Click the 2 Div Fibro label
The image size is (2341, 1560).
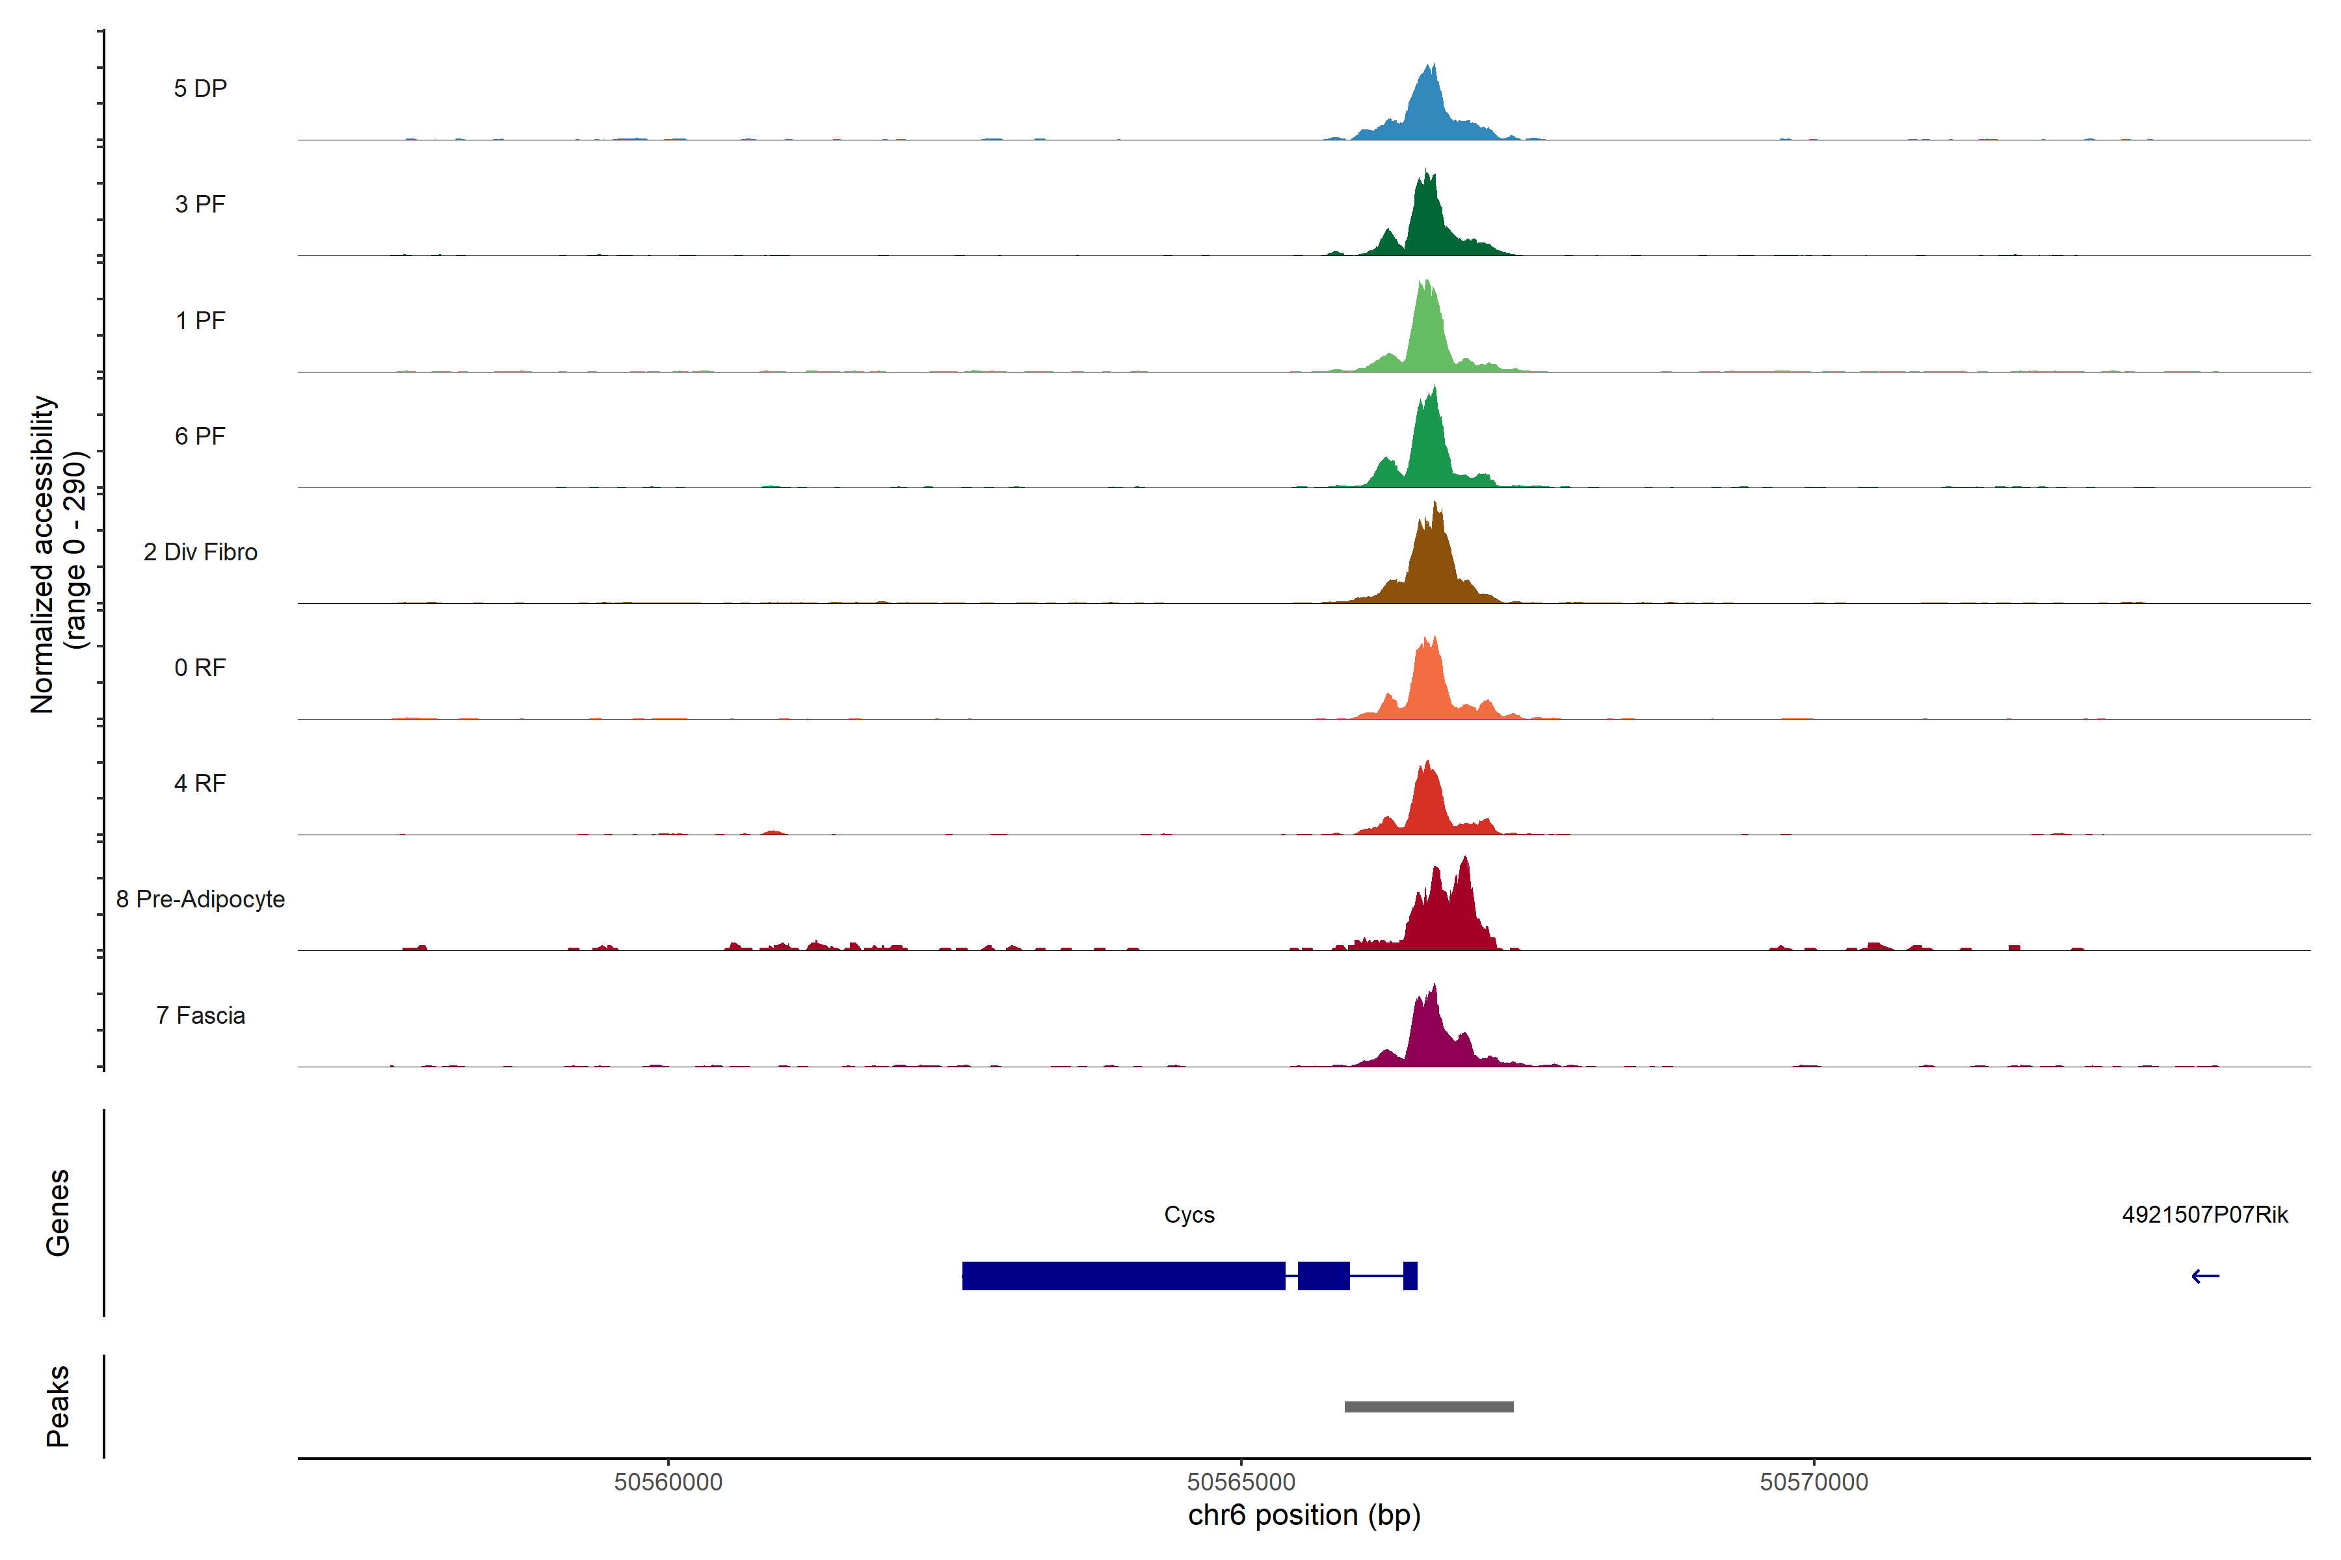click(x=200, y=552)
